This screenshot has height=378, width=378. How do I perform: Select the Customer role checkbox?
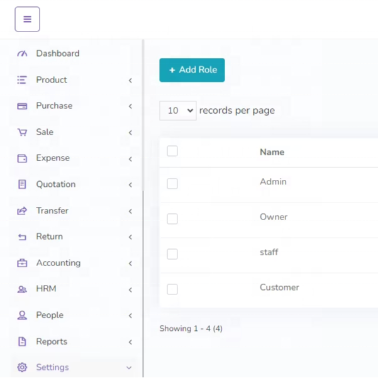tap(172, 289)
